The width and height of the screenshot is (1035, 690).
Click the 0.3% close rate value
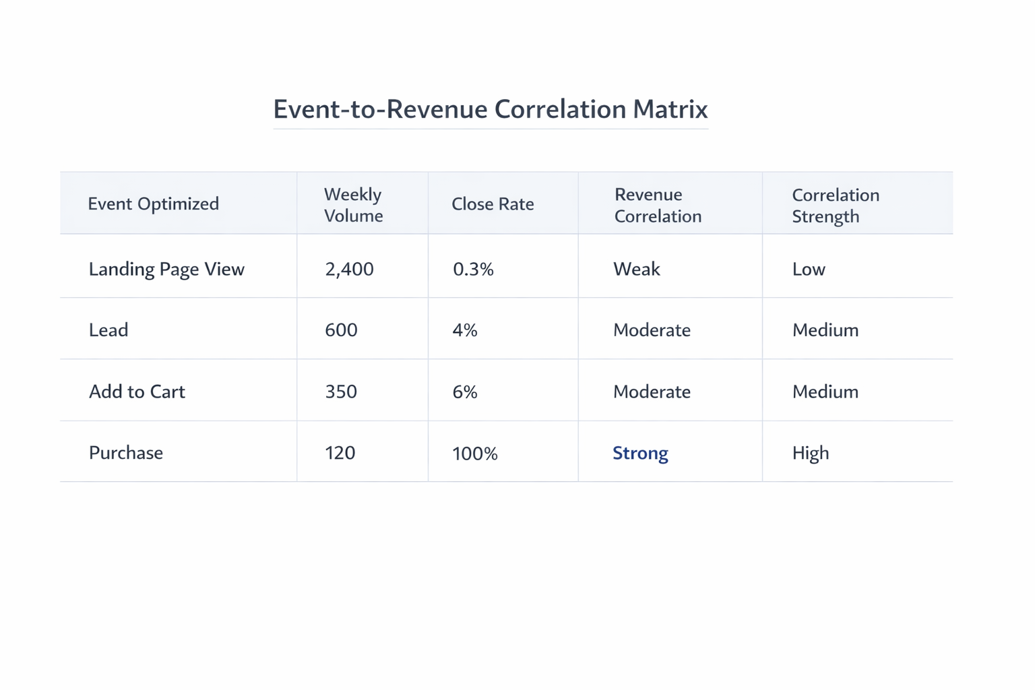coord(473,268)
